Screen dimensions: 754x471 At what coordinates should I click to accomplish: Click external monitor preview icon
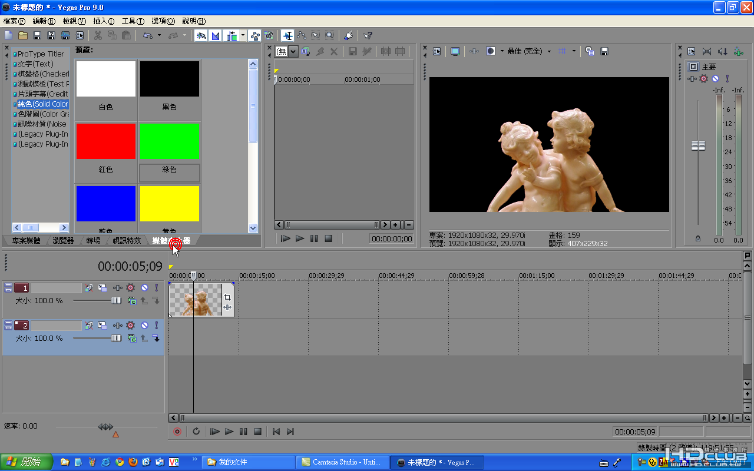pyautogui.click(x=455, y=51)
